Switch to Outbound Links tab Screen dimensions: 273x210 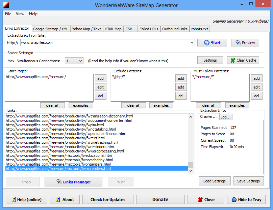175,29
